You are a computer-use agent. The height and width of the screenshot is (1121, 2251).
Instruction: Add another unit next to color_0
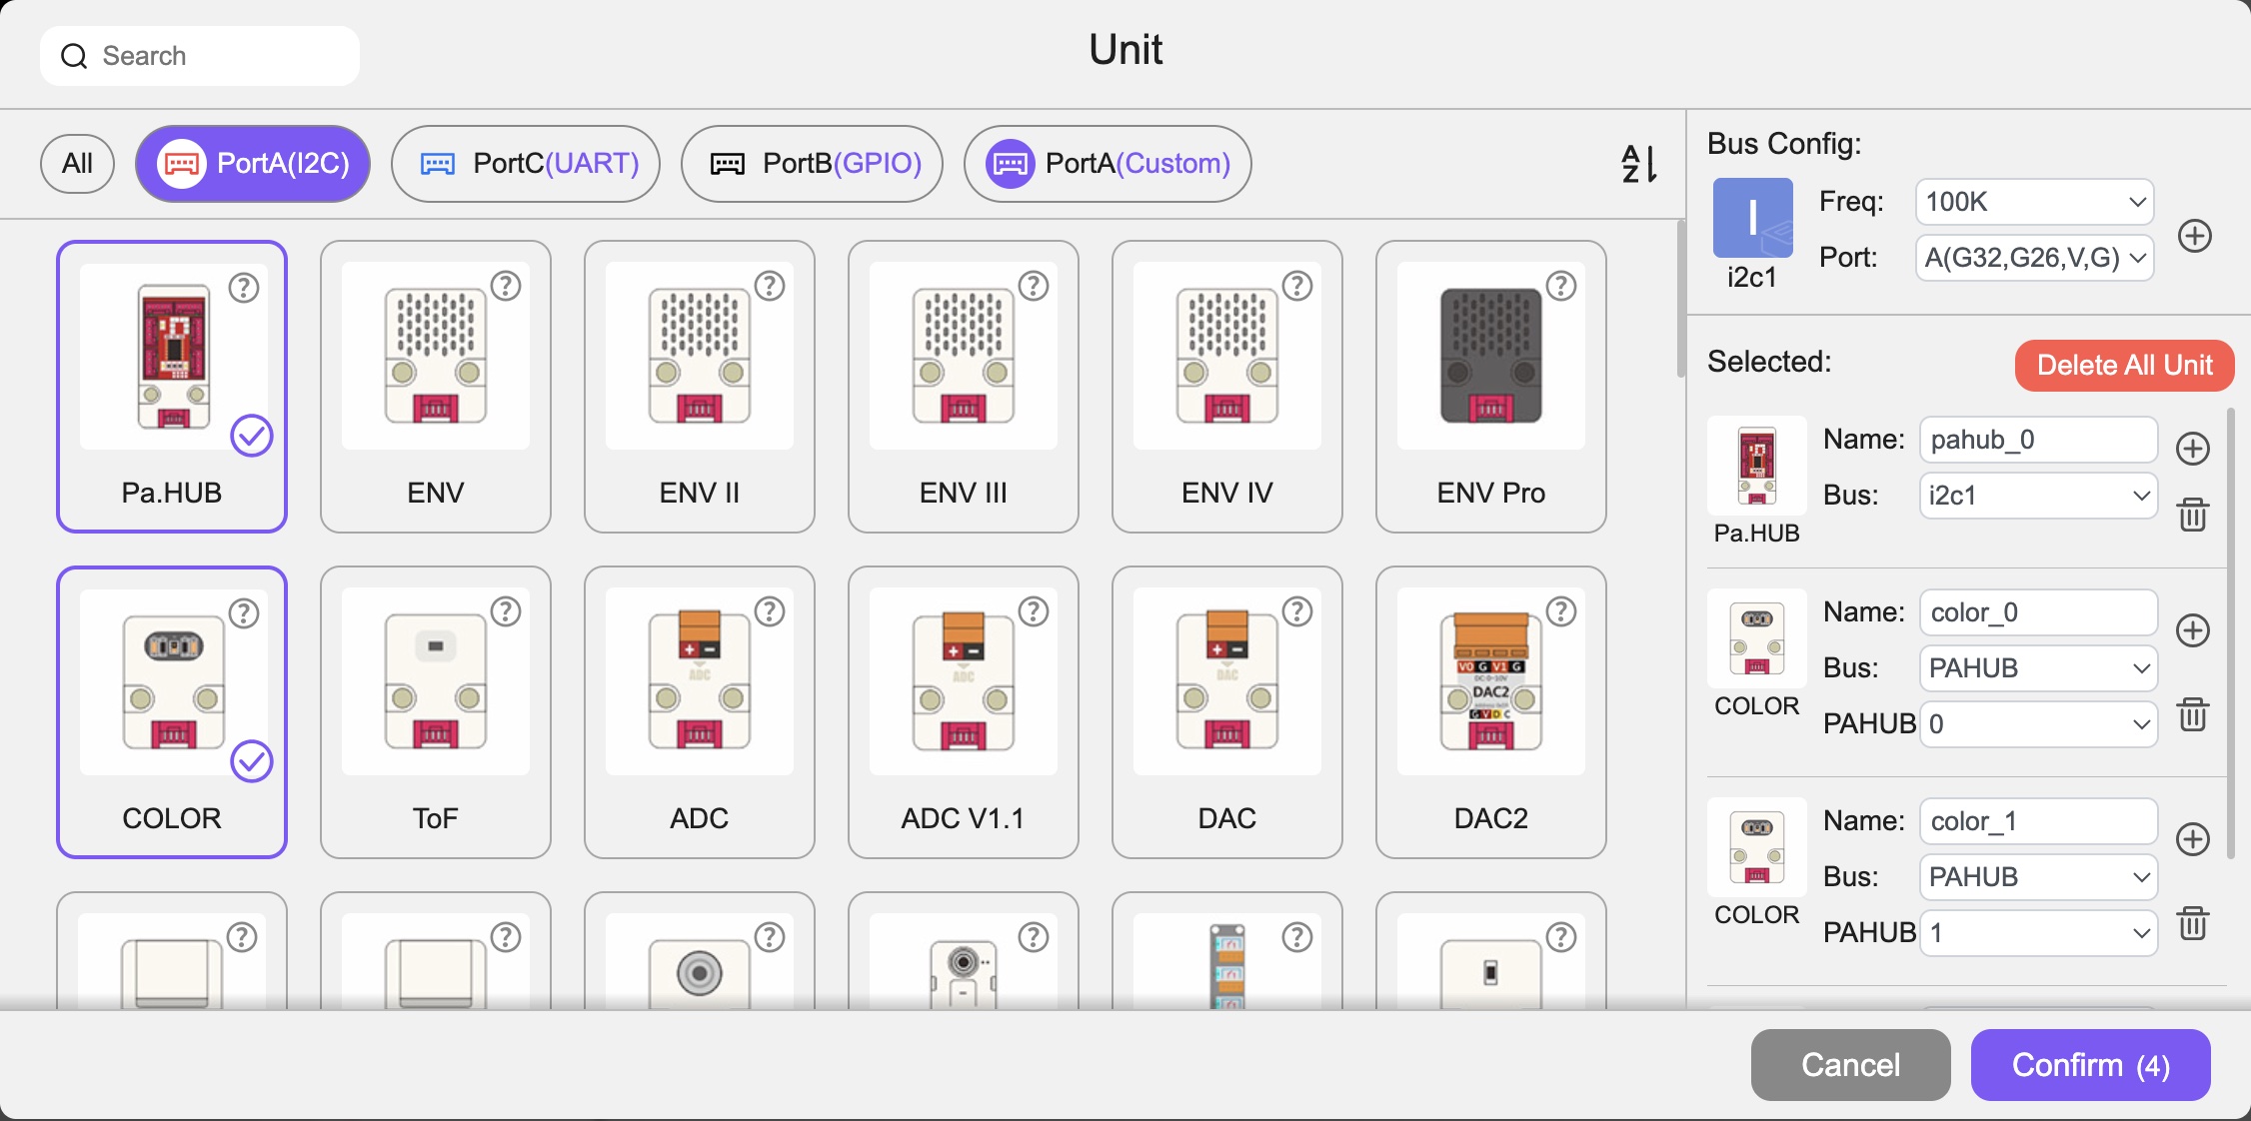tap(2193, 630)
